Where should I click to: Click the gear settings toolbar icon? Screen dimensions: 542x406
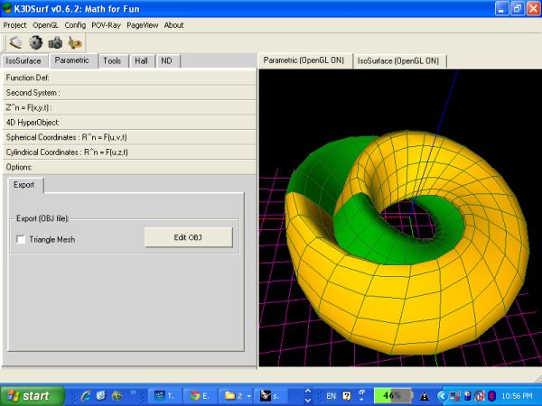pos(35,42)
